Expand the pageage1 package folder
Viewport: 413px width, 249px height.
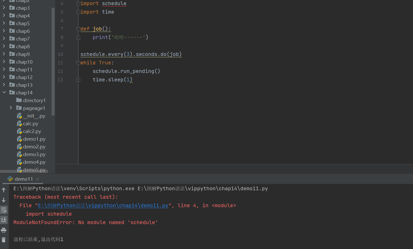pyautogui.click(x=11, y=108)
